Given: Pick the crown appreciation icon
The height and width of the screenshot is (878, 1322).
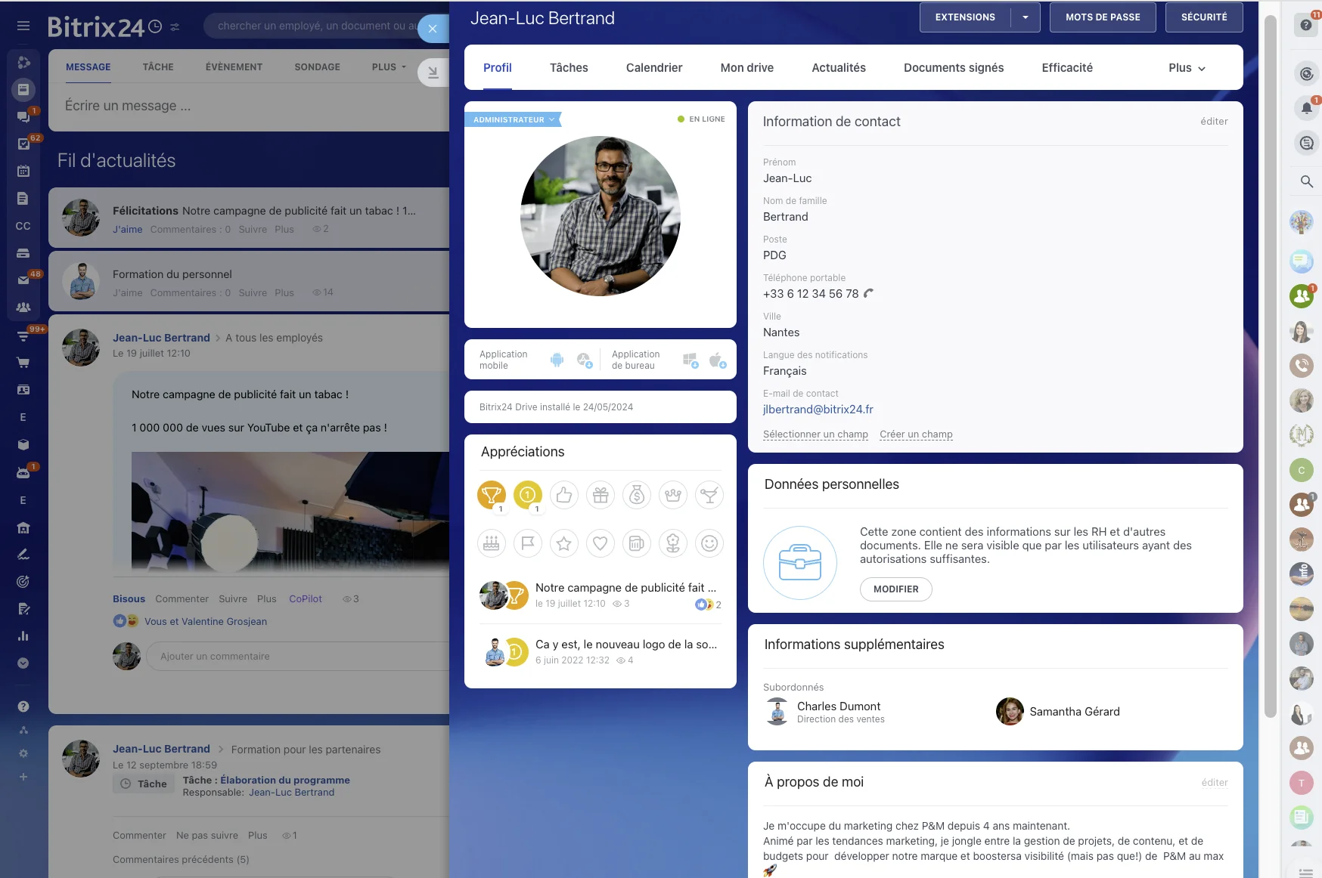Looking at the screenshot, I should pos(672,495).
